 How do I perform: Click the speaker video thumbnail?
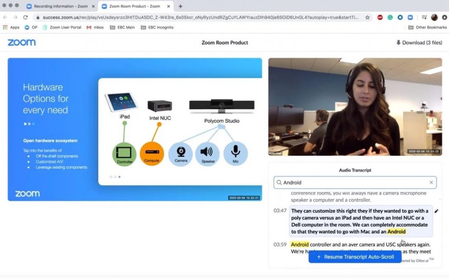(355, 107)
